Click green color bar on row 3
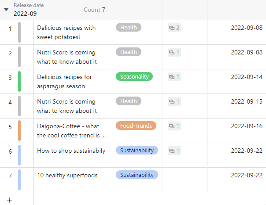 click(x=19, y=81)
